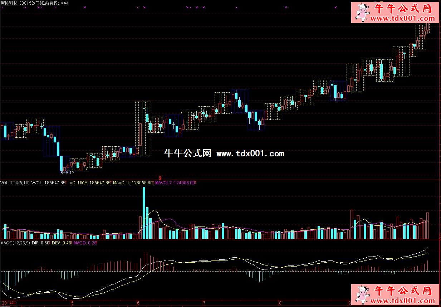Click the 日线.前复权 period label
The image size is (441, 307).
(55, 3)
